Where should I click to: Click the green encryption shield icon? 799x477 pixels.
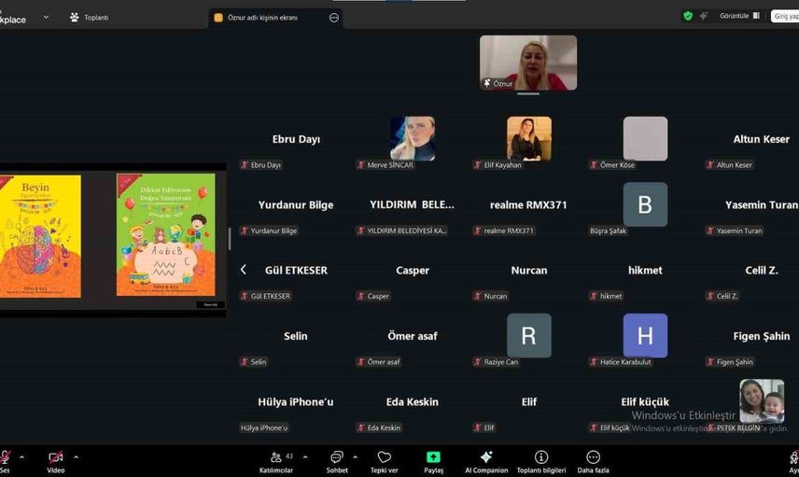point(688,16)
